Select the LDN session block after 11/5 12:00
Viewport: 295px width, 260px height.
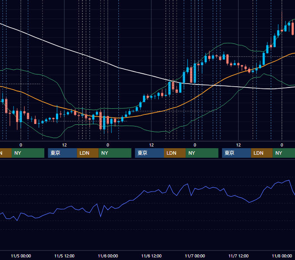click(x=88, y=153)
